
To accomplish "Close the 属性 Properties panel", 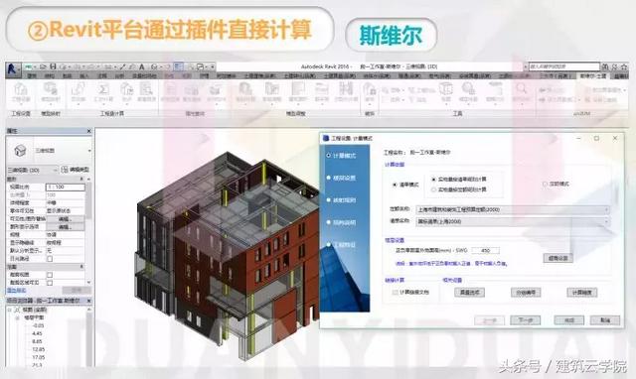I will (88, 131).
